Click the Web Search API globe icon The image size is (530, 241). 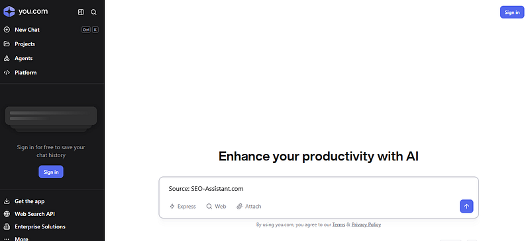click(x=7, y=214)
